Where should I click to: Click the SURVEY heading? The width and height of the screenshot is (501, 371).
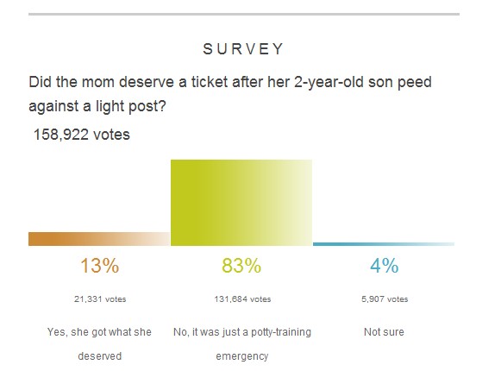pyautogui.click(x=243, y=49)
